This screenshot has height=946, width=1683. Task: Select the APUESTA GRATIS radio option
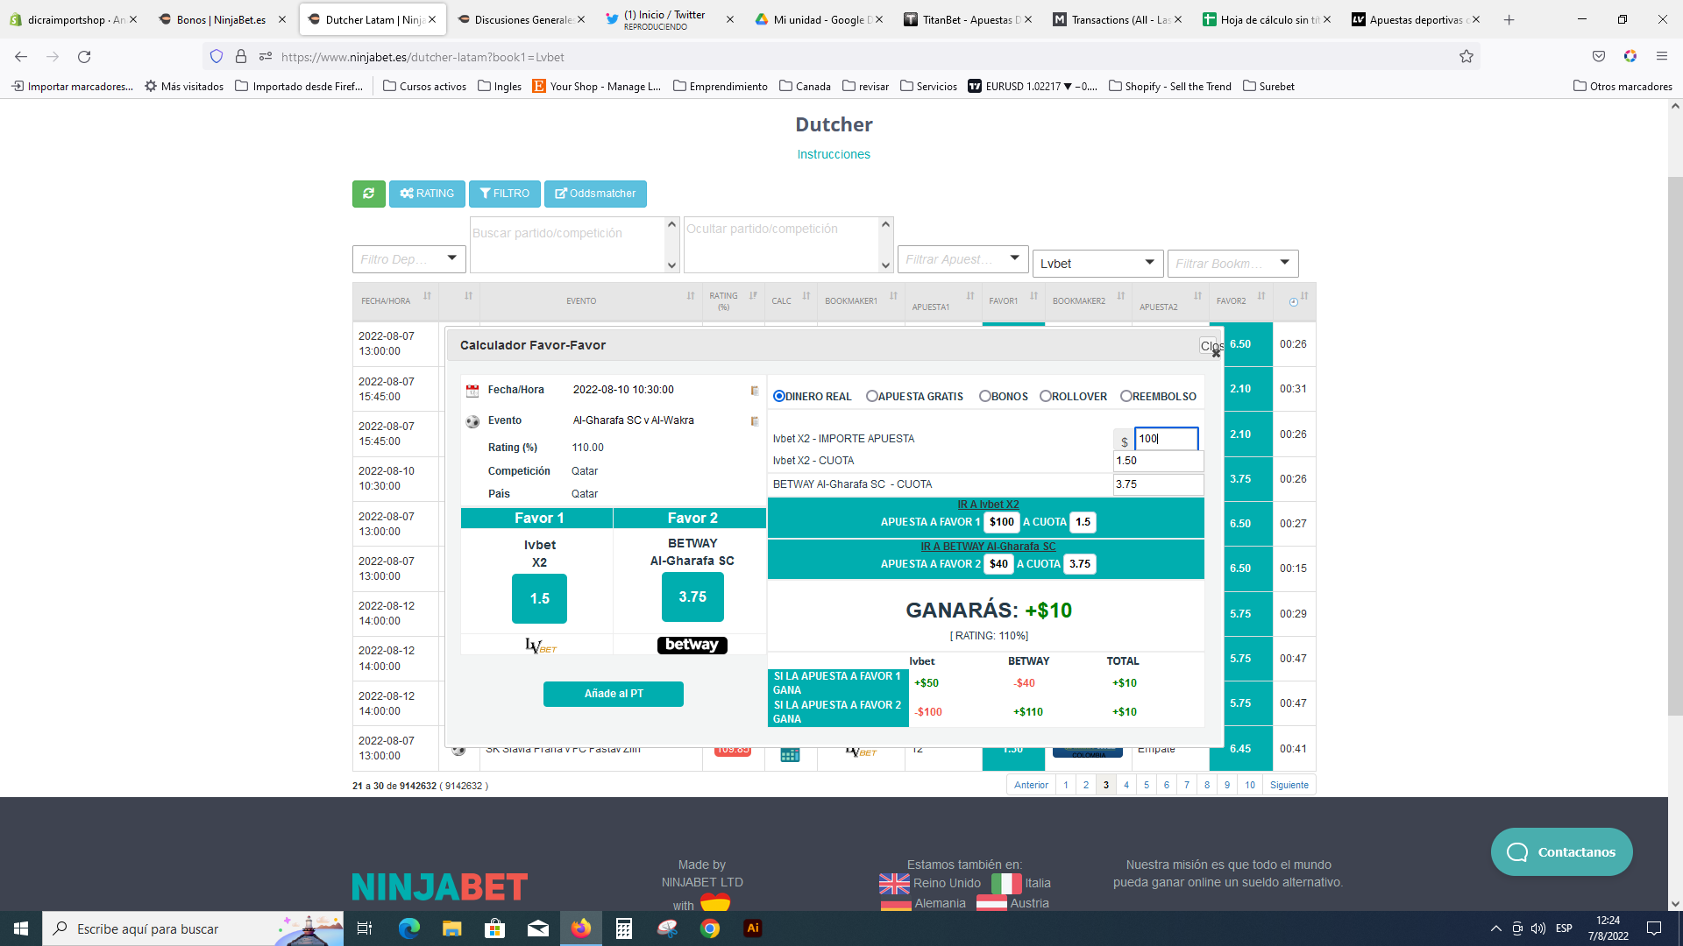point(872,397)
